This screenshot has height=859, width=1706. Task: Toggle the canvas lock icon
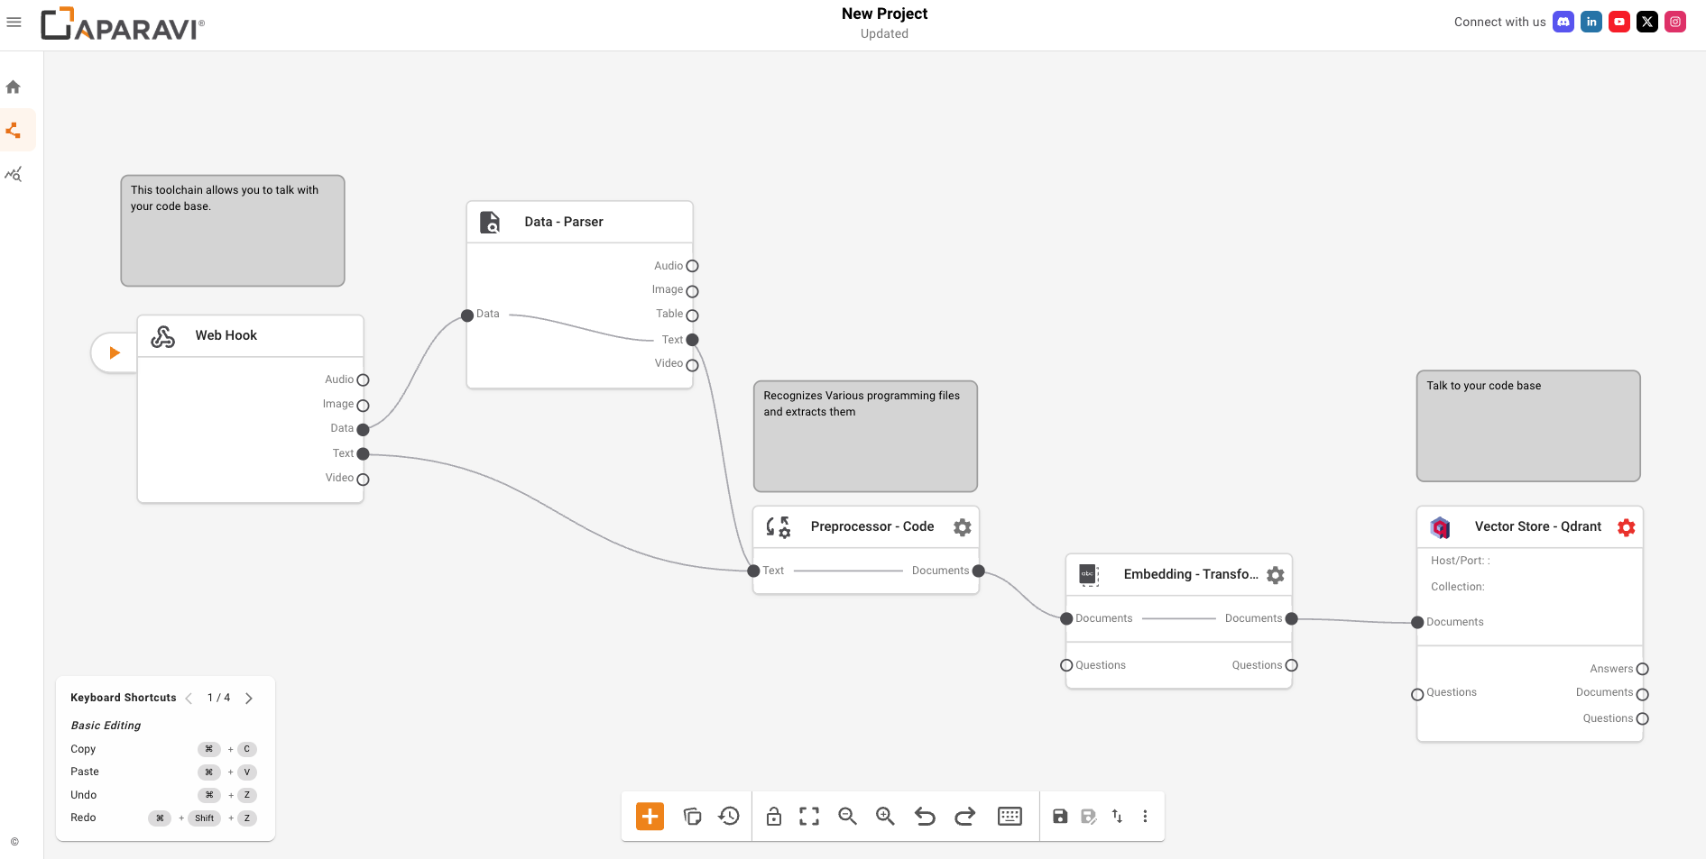(773, 817)
